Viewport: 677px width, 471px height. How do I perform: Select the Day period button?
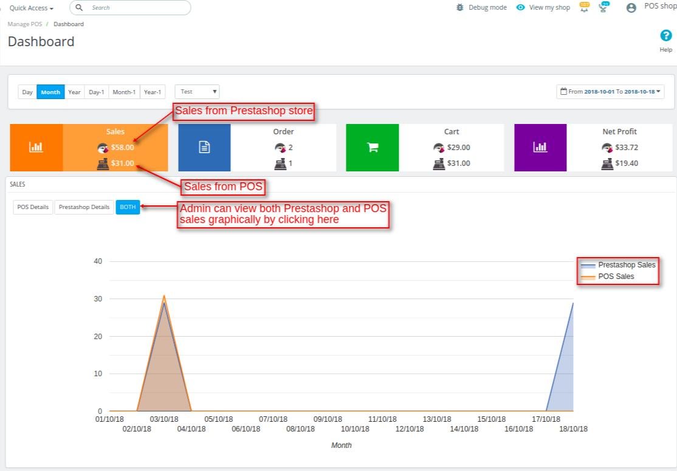tap(27, 92)
